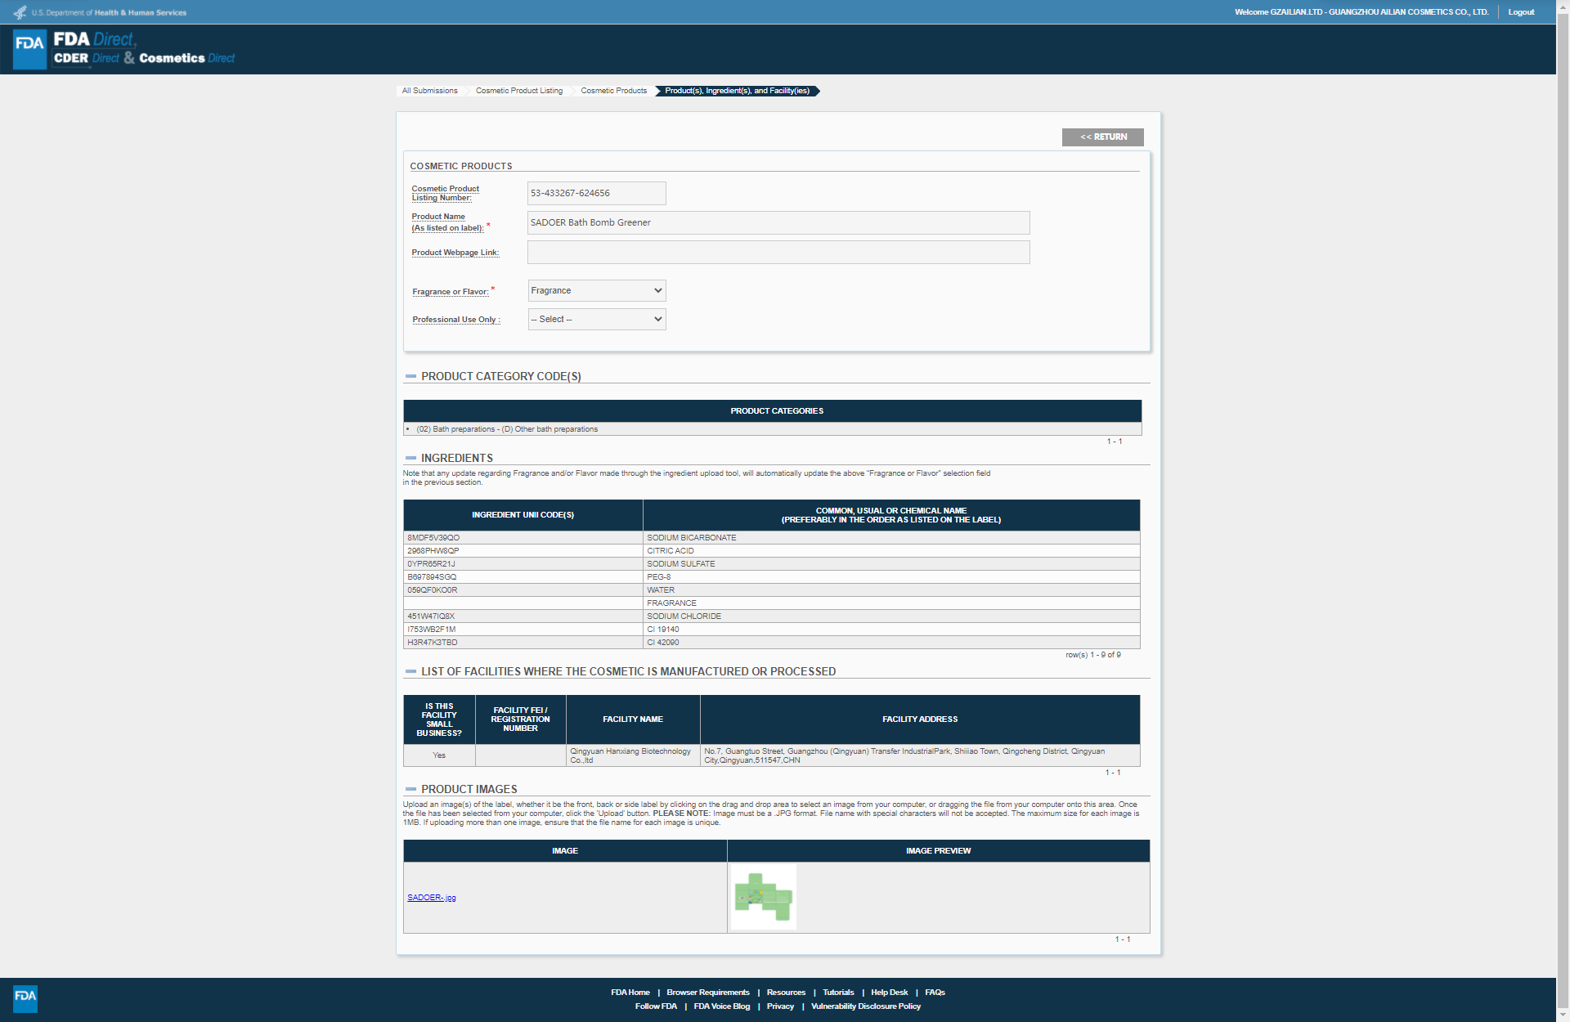Go to All Submissions breadcrumb
This screenshot has width=1570, height=1022.
(429, 91)
